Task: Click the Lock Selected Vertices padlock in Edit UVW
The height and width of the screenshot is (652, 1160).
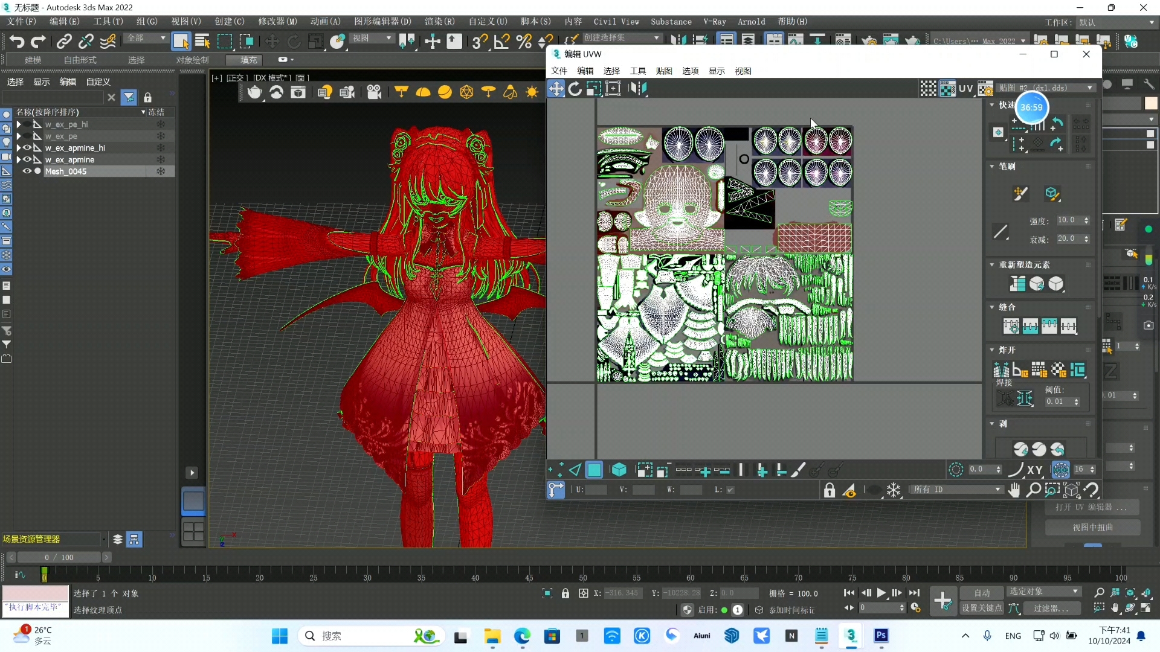Action: [x=830, y=490]
